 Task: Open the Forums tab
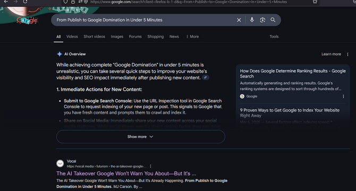pyautogui.click(x=135, y=37)
